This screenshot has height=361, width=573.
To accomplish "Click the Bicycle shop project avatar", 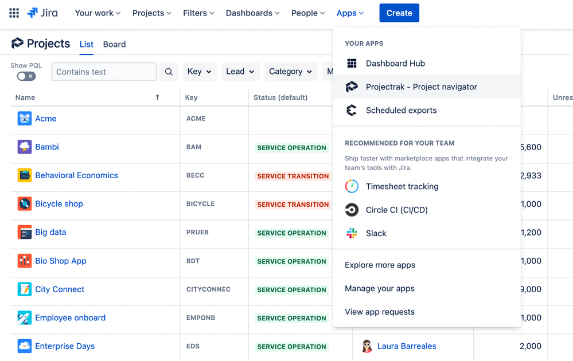I will pos(25,203).
